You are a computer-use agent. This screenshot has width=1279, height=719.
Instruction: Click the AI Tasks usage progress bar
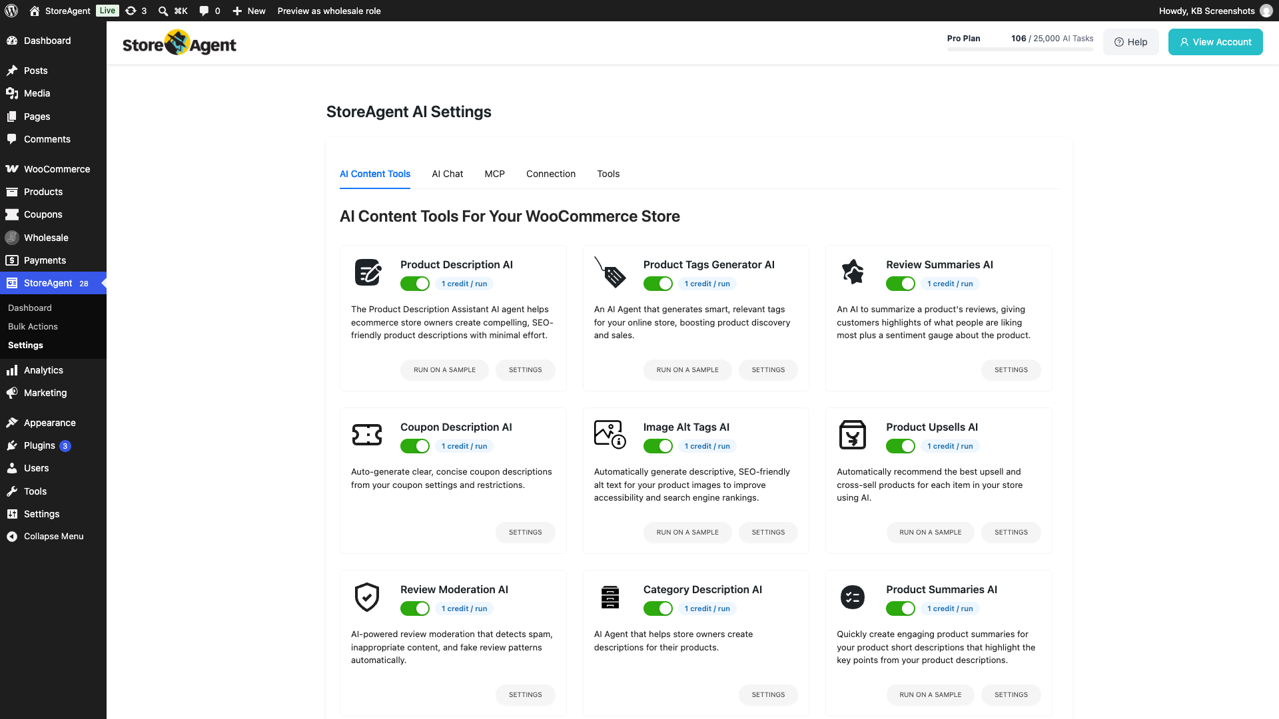[x=1020, y=49]
